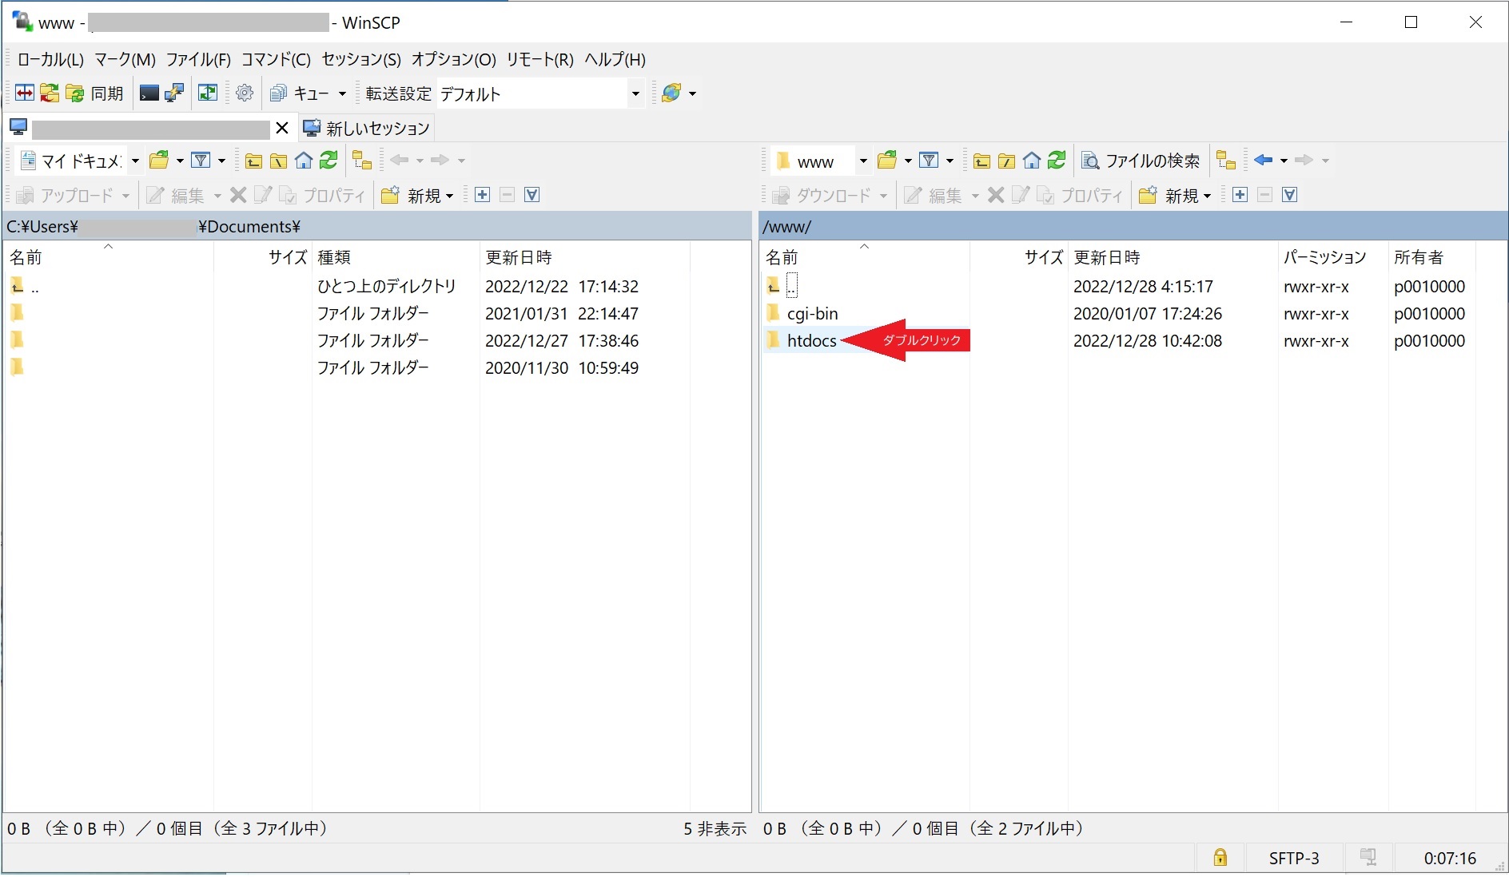The image size is (1509, 877).
Task: Click the lock encryption status icon
Action: pyautogui.click(x=1220, y=858)
